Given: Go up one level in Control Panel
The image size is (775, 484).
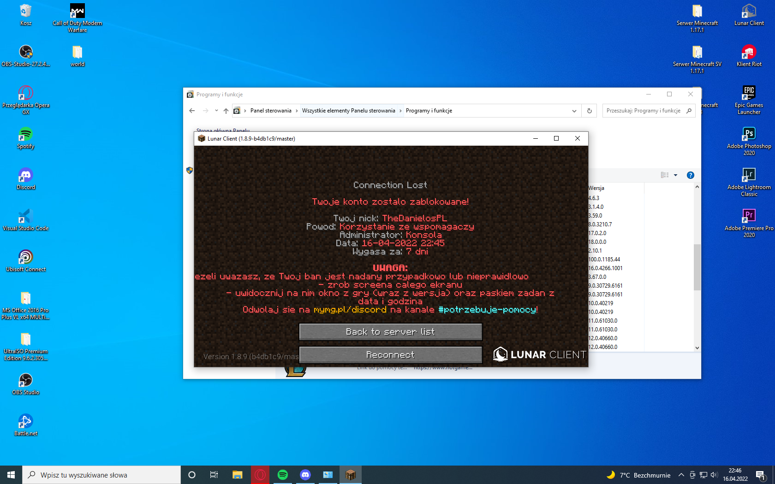Looking at the screenshot, I should [x=226, y=111].
